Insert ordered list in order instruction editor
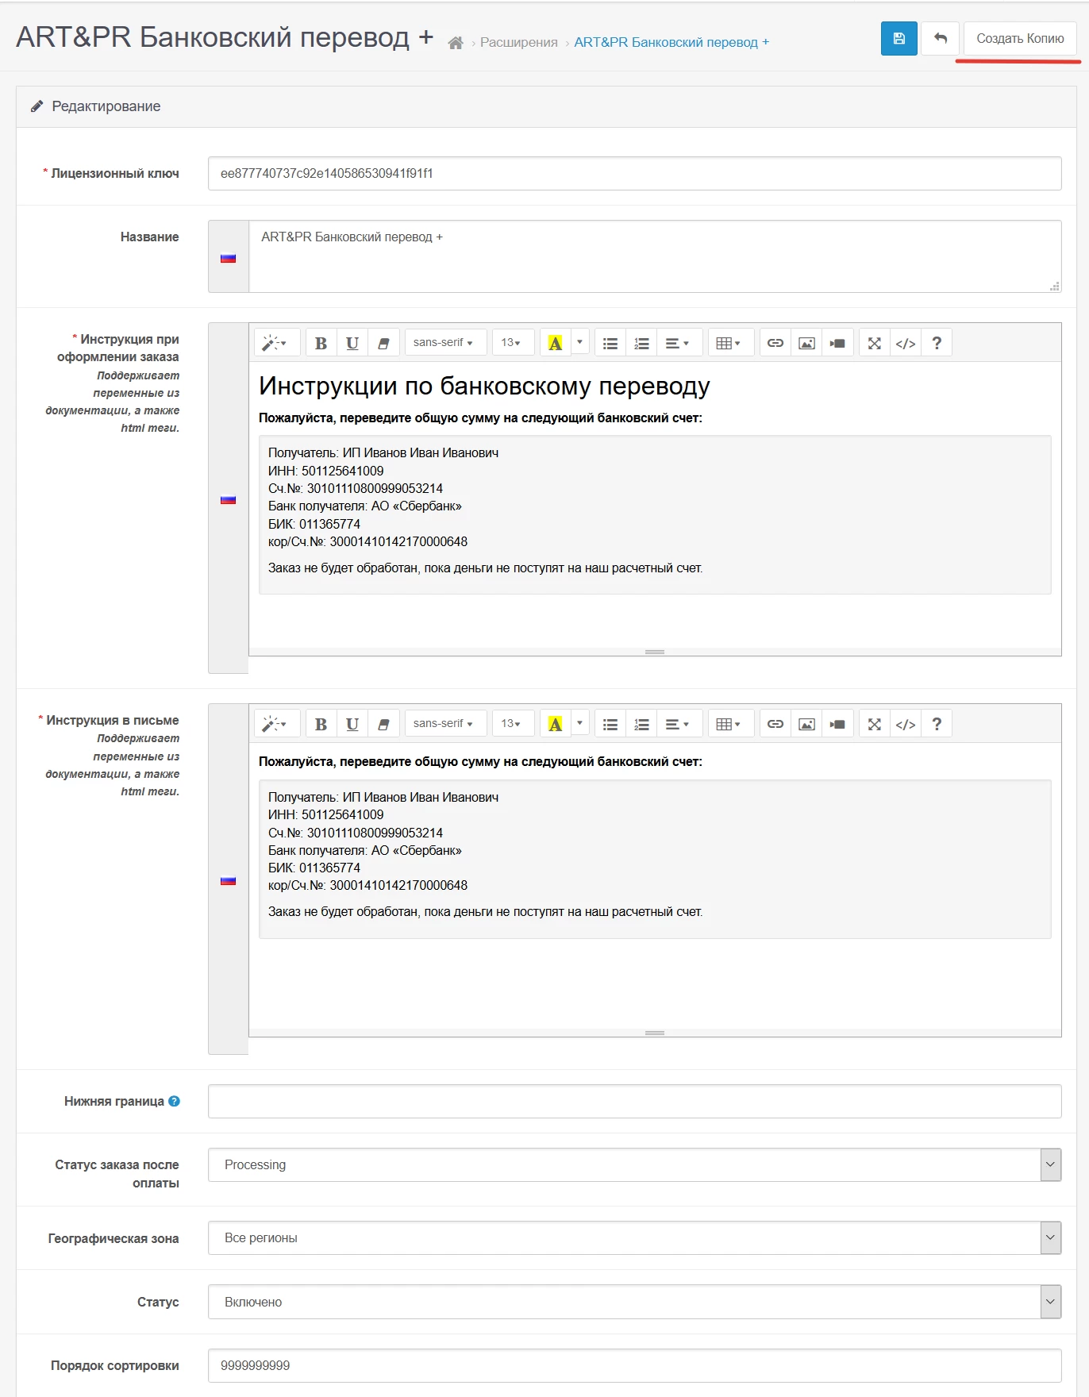1089x1397 pixels. [641, 343]
